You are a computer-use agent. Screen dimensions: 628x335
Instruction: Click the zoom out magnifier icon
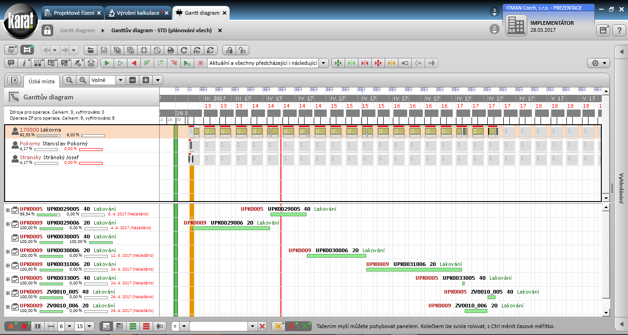pos(69,80)
